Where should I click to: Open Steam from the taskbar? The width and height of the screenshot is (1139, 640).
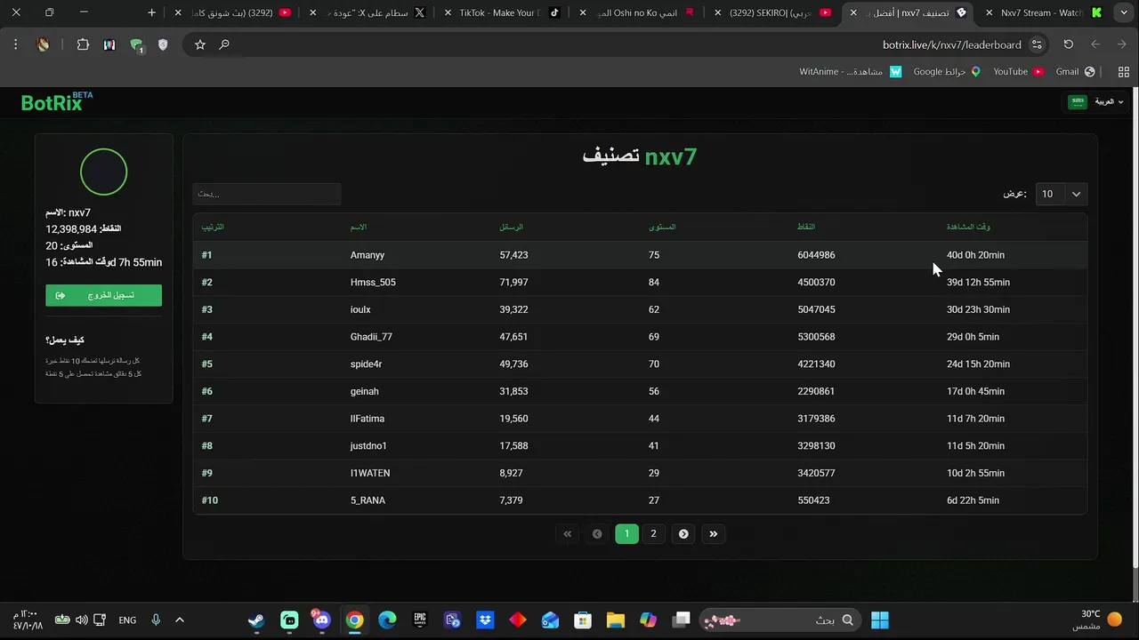pos(256,620)
